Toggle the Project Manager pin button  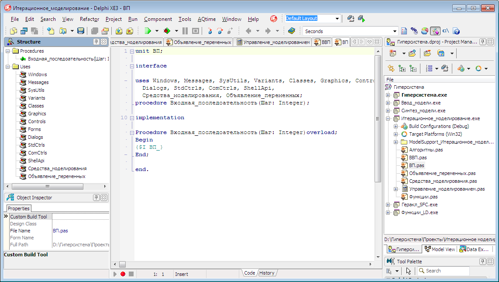[x=483, y=42]
